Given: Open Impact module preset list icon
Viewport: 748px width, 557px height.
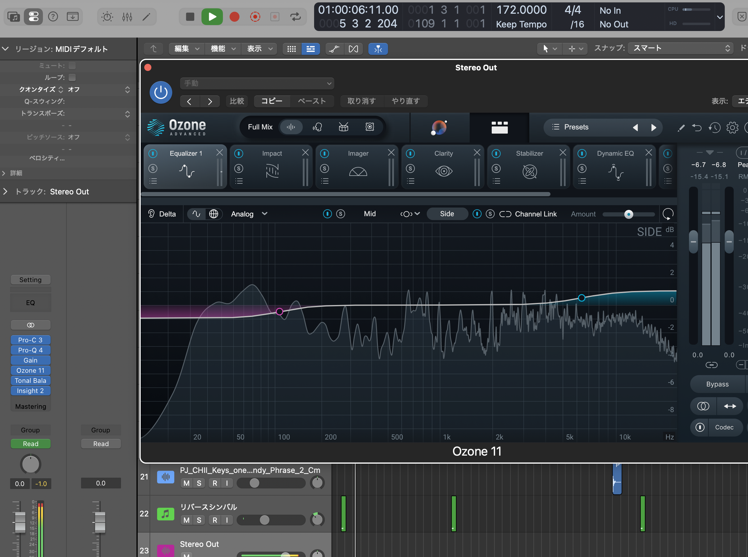Looking at the screenshot, I should tap(239, 181).
